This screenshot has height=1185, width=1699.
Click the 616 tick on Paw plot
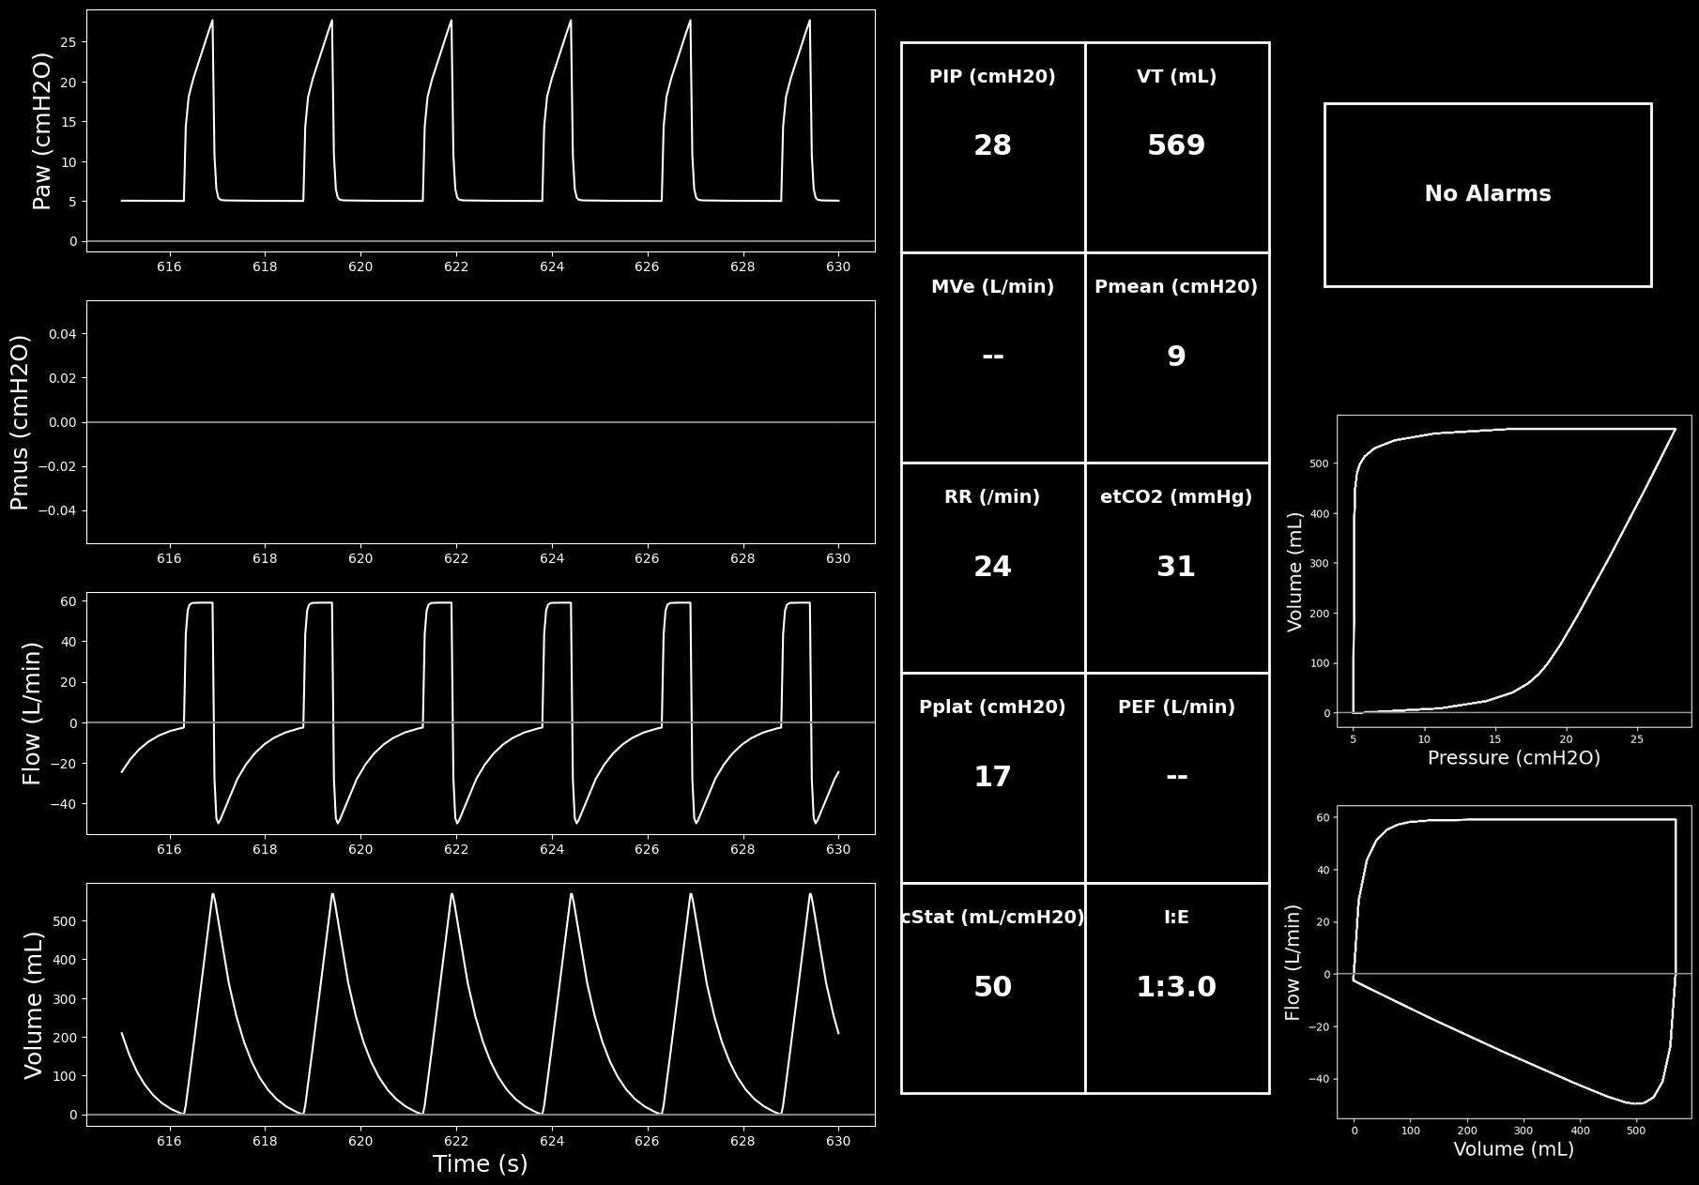point(169,266)
